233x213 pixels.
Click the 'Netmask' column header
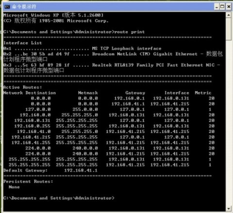88,93
